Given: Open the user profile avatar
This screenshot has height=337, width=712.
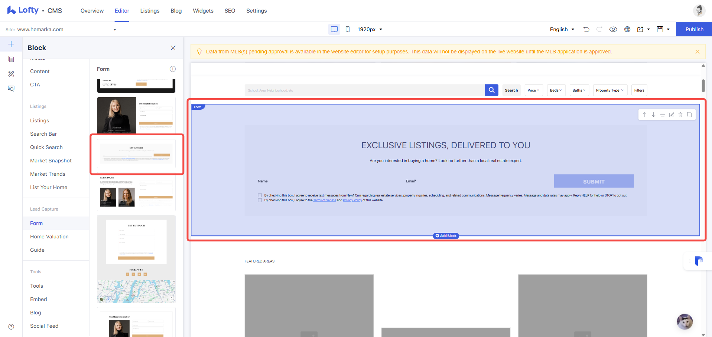Looking at the screenshot, I should (699, 10).
